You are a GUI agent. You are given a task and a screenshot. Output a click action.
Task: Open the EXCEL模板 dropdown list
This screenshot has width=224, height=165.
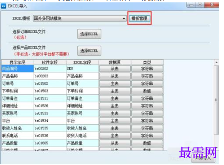pos(80,18)
